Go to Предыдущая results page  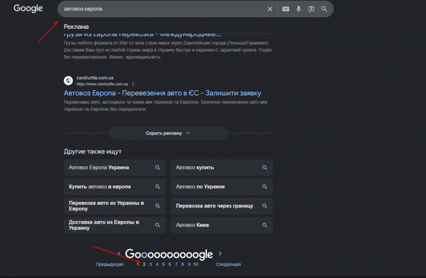point(109,264)
